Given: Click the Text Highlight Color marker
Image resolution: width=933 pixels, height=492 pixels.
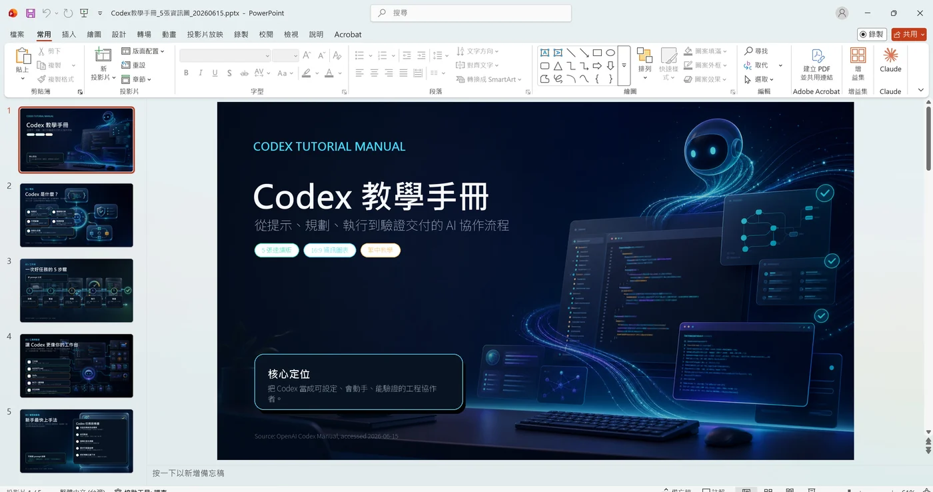Looking at the screenshot, I should 307,73.
